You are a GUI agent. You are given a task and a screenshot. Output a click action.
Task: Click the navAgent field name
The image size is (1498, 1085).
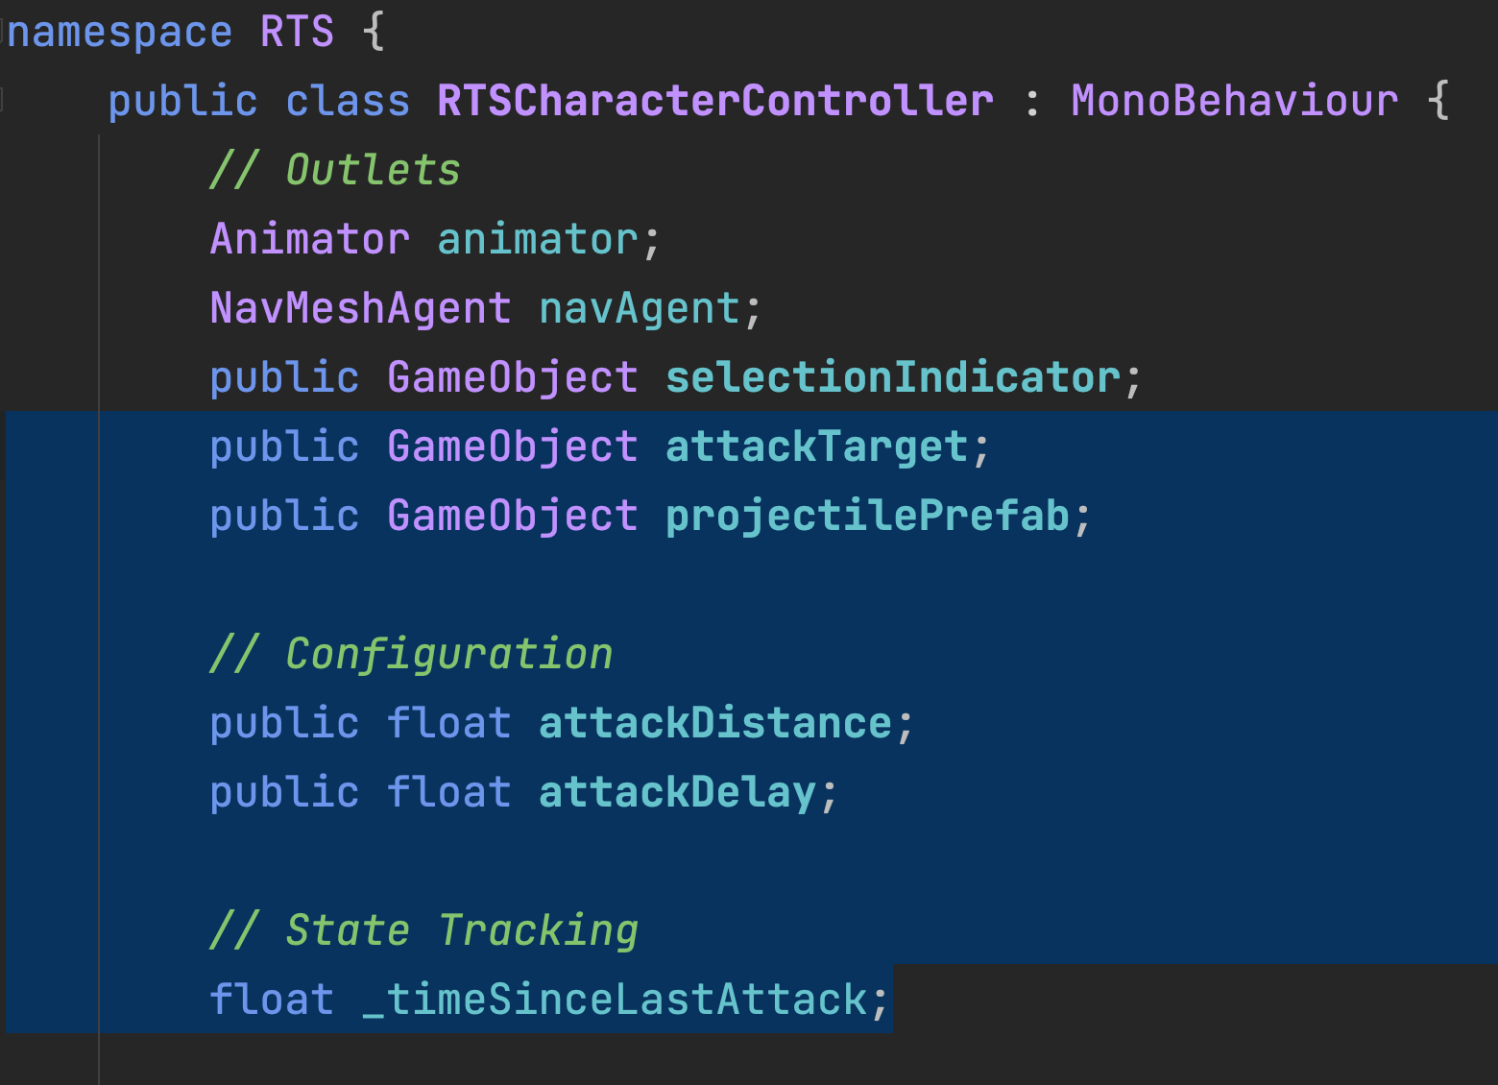[640, 309]
